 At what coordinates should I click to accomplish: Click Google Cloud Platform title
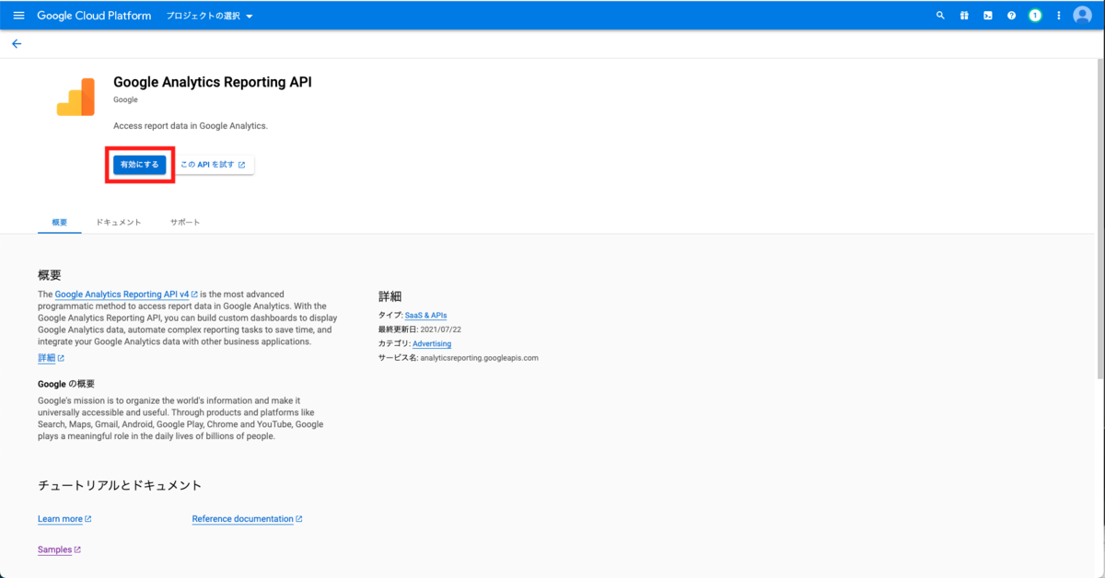point(96,16)
